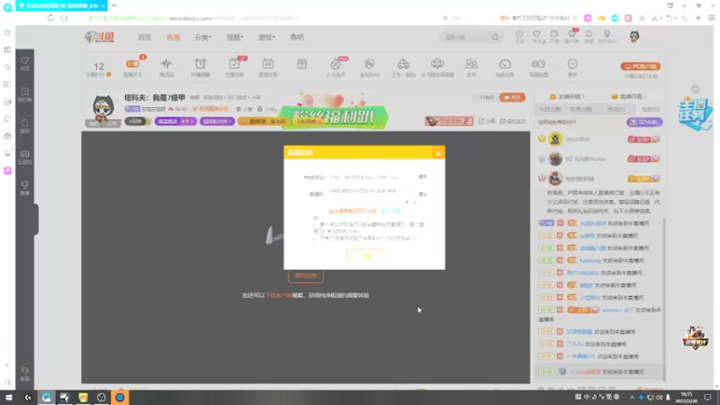The height and width of the screenshot is (405, 720).
Task: Click the browser refresh button
Action: (50, 18)
